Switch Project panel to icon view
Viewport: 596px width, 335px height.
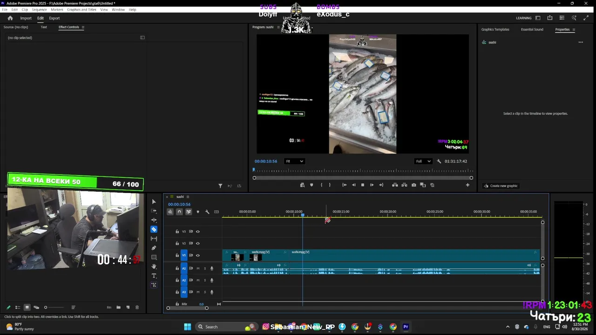point(27,308)
